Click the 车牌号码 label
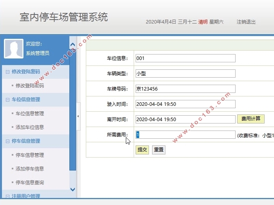The image size is (274, 205). 117,89
